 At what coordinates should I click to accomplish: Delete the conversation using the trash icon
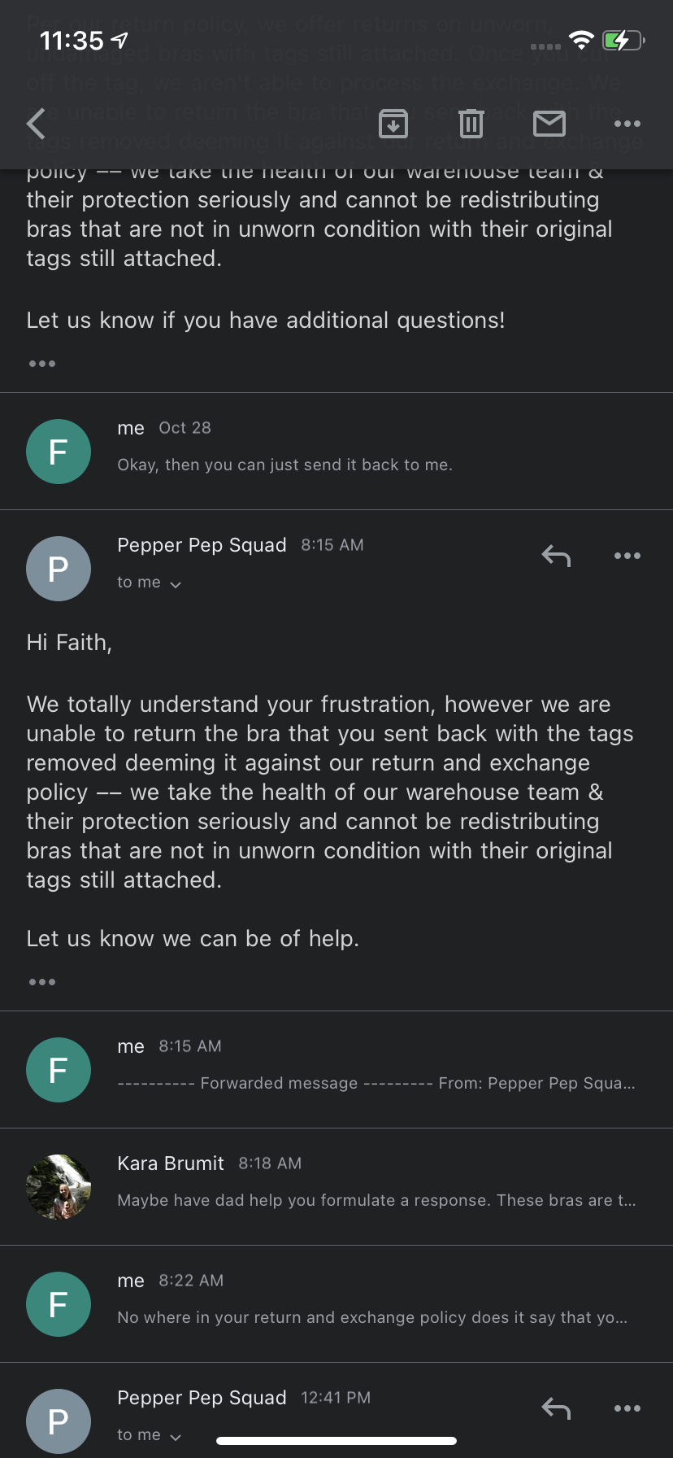pos(471,124)
